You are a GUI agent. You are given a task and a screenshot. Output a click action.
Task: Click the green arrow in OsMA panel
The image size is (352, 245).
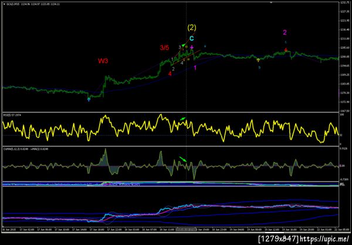coord(182,159)
